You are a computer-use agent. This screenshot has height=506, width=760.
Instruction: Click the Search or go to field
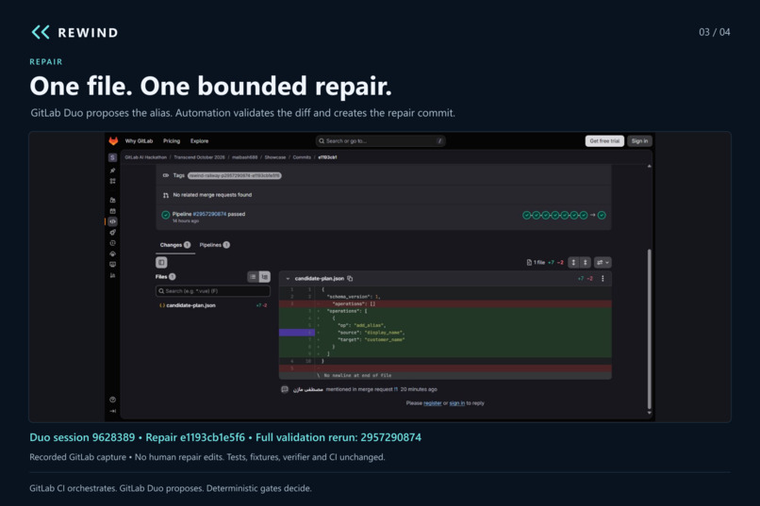coord(381,141)
